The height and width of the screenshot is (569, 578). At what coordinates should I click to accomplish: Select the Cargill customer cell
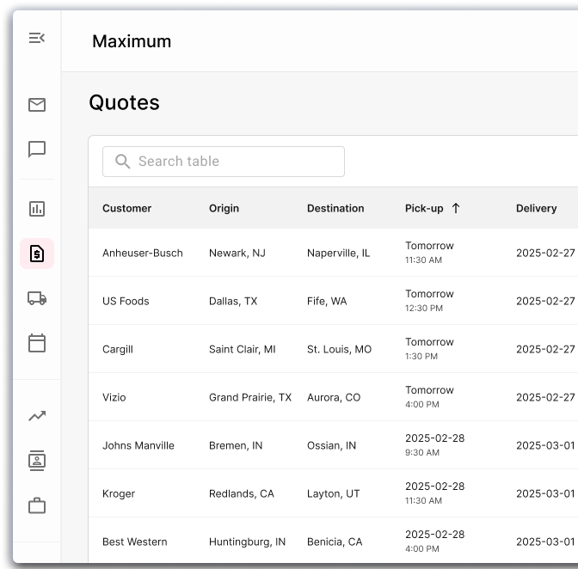pyautogui.click(x=118, y=349)
